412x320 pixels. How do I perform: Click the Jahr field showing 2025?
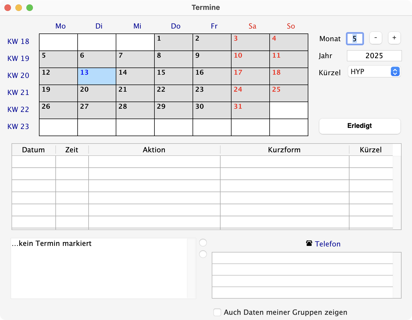click(x=374, y=56)
